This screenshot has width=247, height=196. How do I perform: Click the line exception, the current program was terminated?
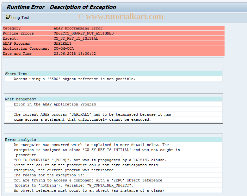[65, 170]
